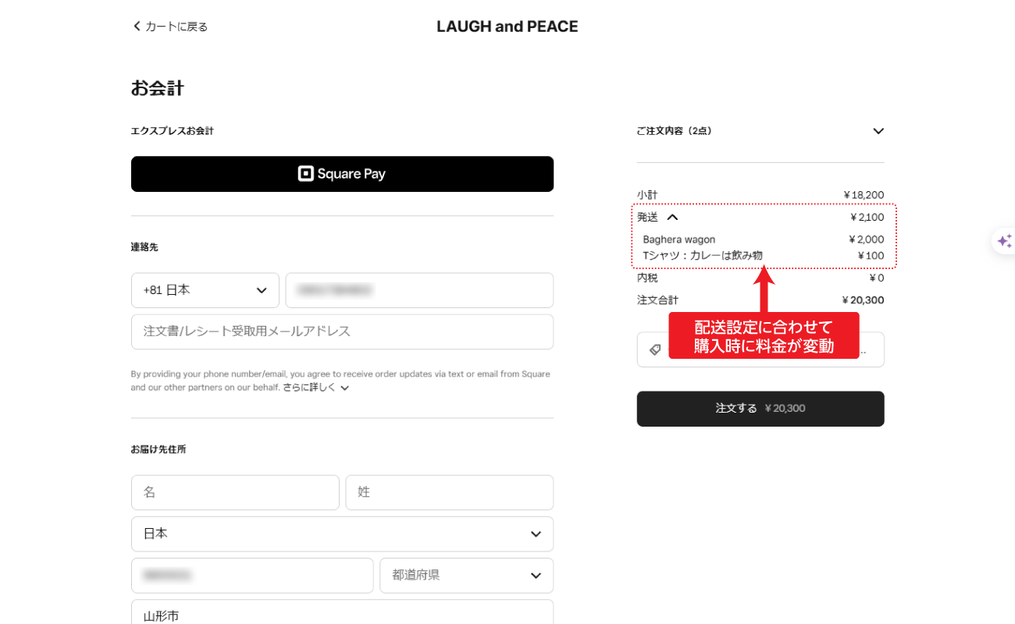
Task: Click the 名 first name field
Action: pyautogui.click(x=235, y=492)
